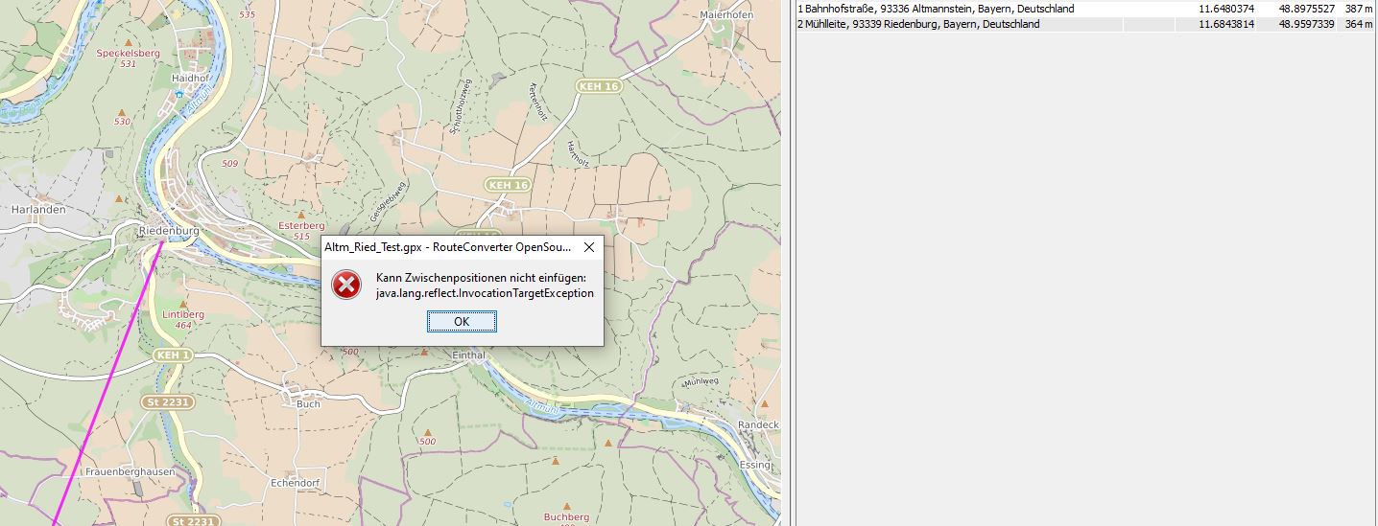Click the 387 m elevation cell

coord(1358,9)
